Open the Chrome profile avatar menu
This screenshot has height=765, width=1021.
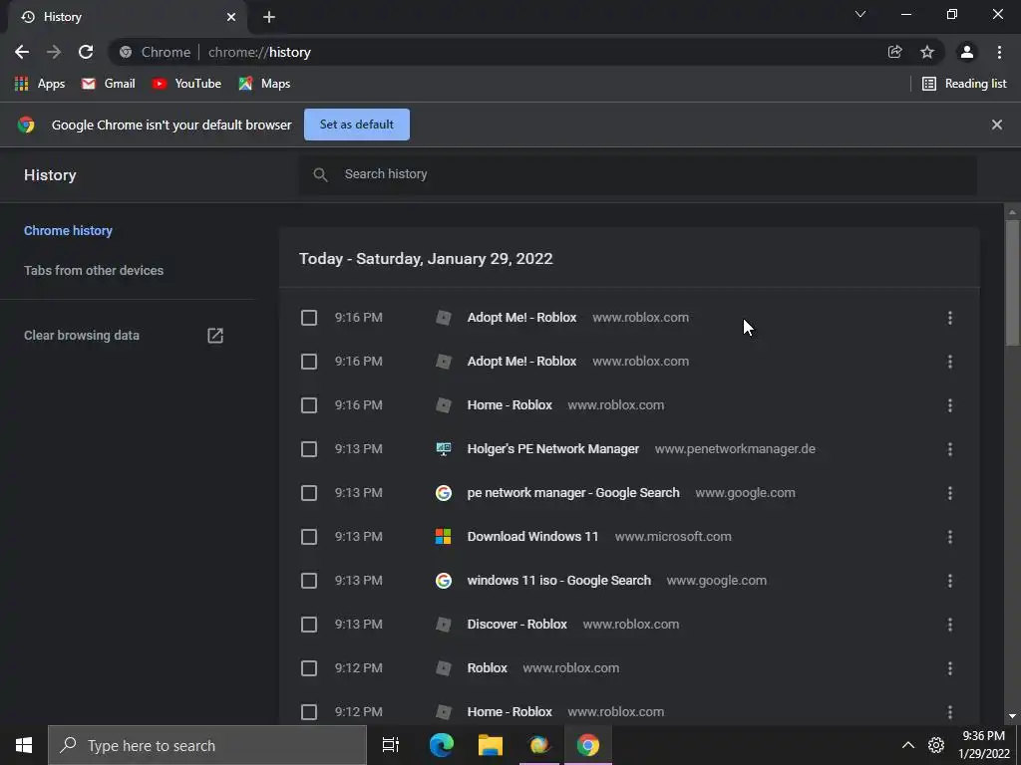coord(967,52)
